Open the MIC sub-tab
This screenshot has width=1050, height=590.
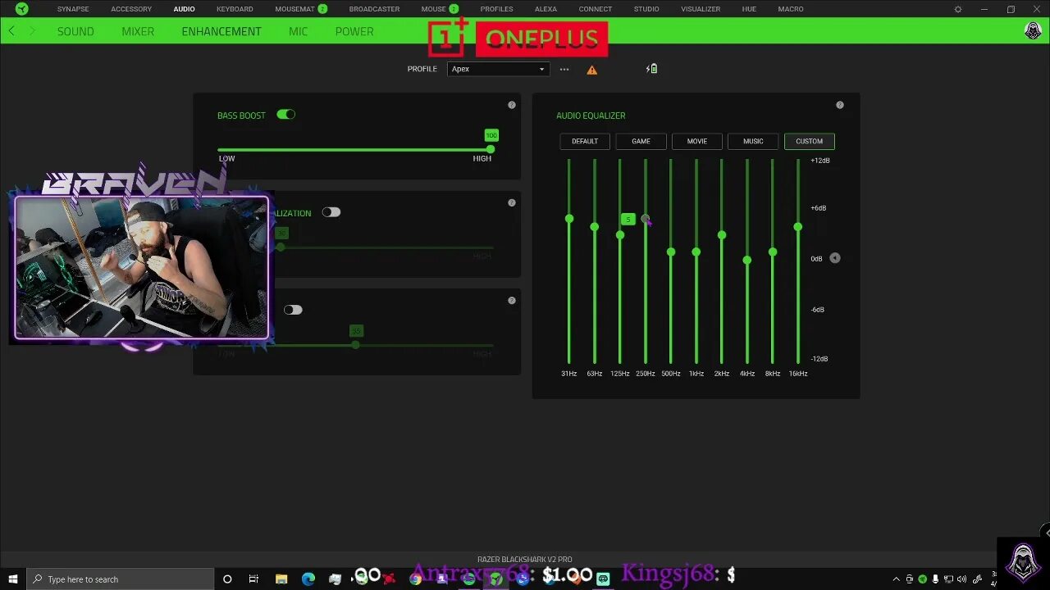click(298, 31)
